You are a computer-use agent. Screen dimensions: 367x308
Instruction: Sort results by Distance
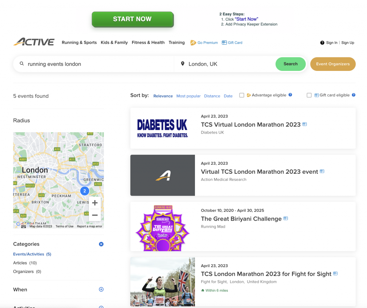pyautogui.click(x=212, y=96)
